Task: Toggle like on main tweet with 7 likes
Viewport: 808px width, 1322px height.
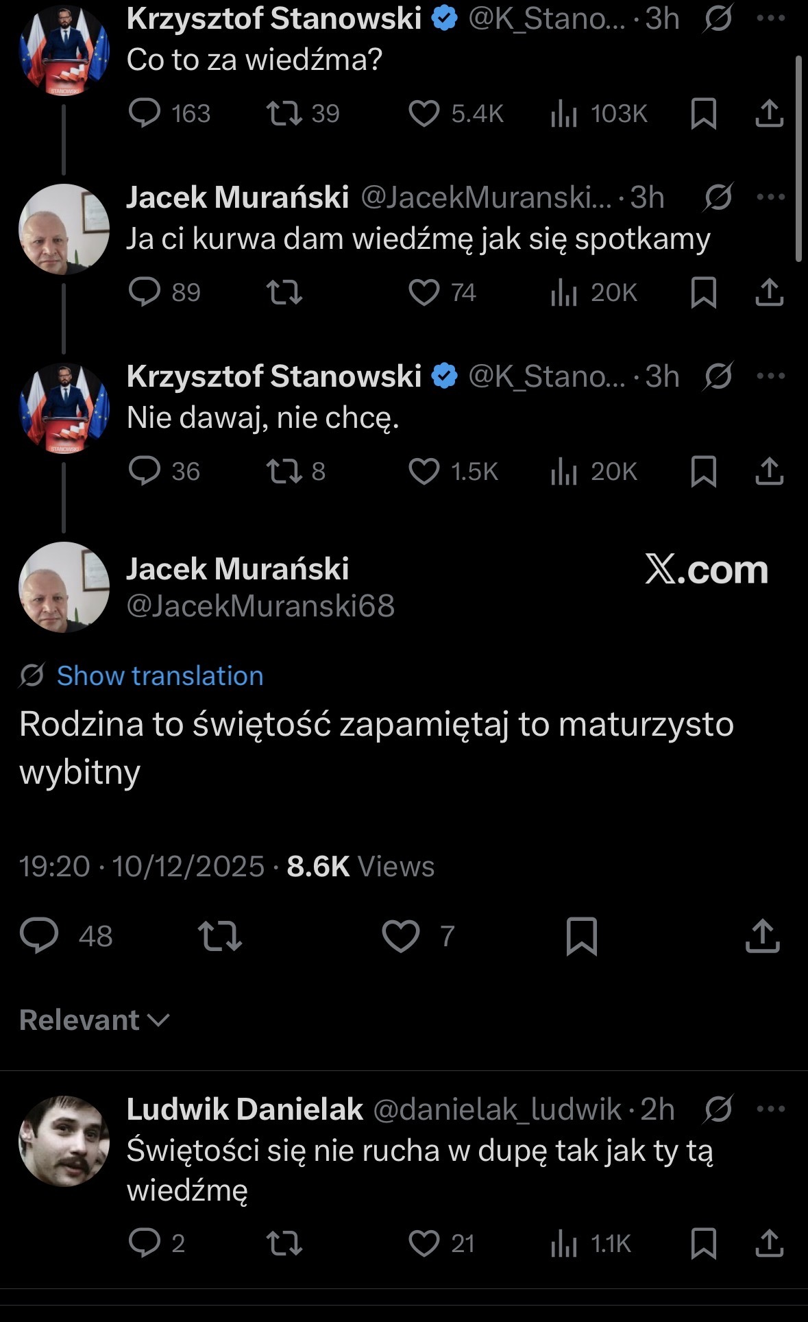Action: (401, 936)
